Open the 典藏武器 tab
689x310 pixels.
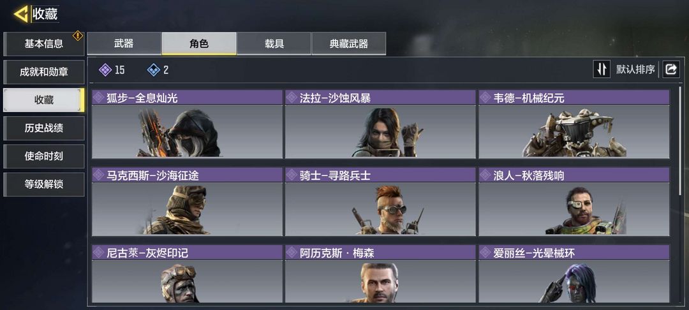pyautogui.click(x=349, y=43)
